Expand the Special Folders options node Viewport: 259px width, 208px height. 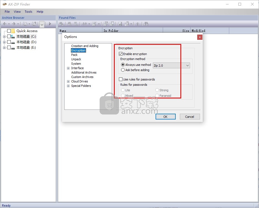68,86
